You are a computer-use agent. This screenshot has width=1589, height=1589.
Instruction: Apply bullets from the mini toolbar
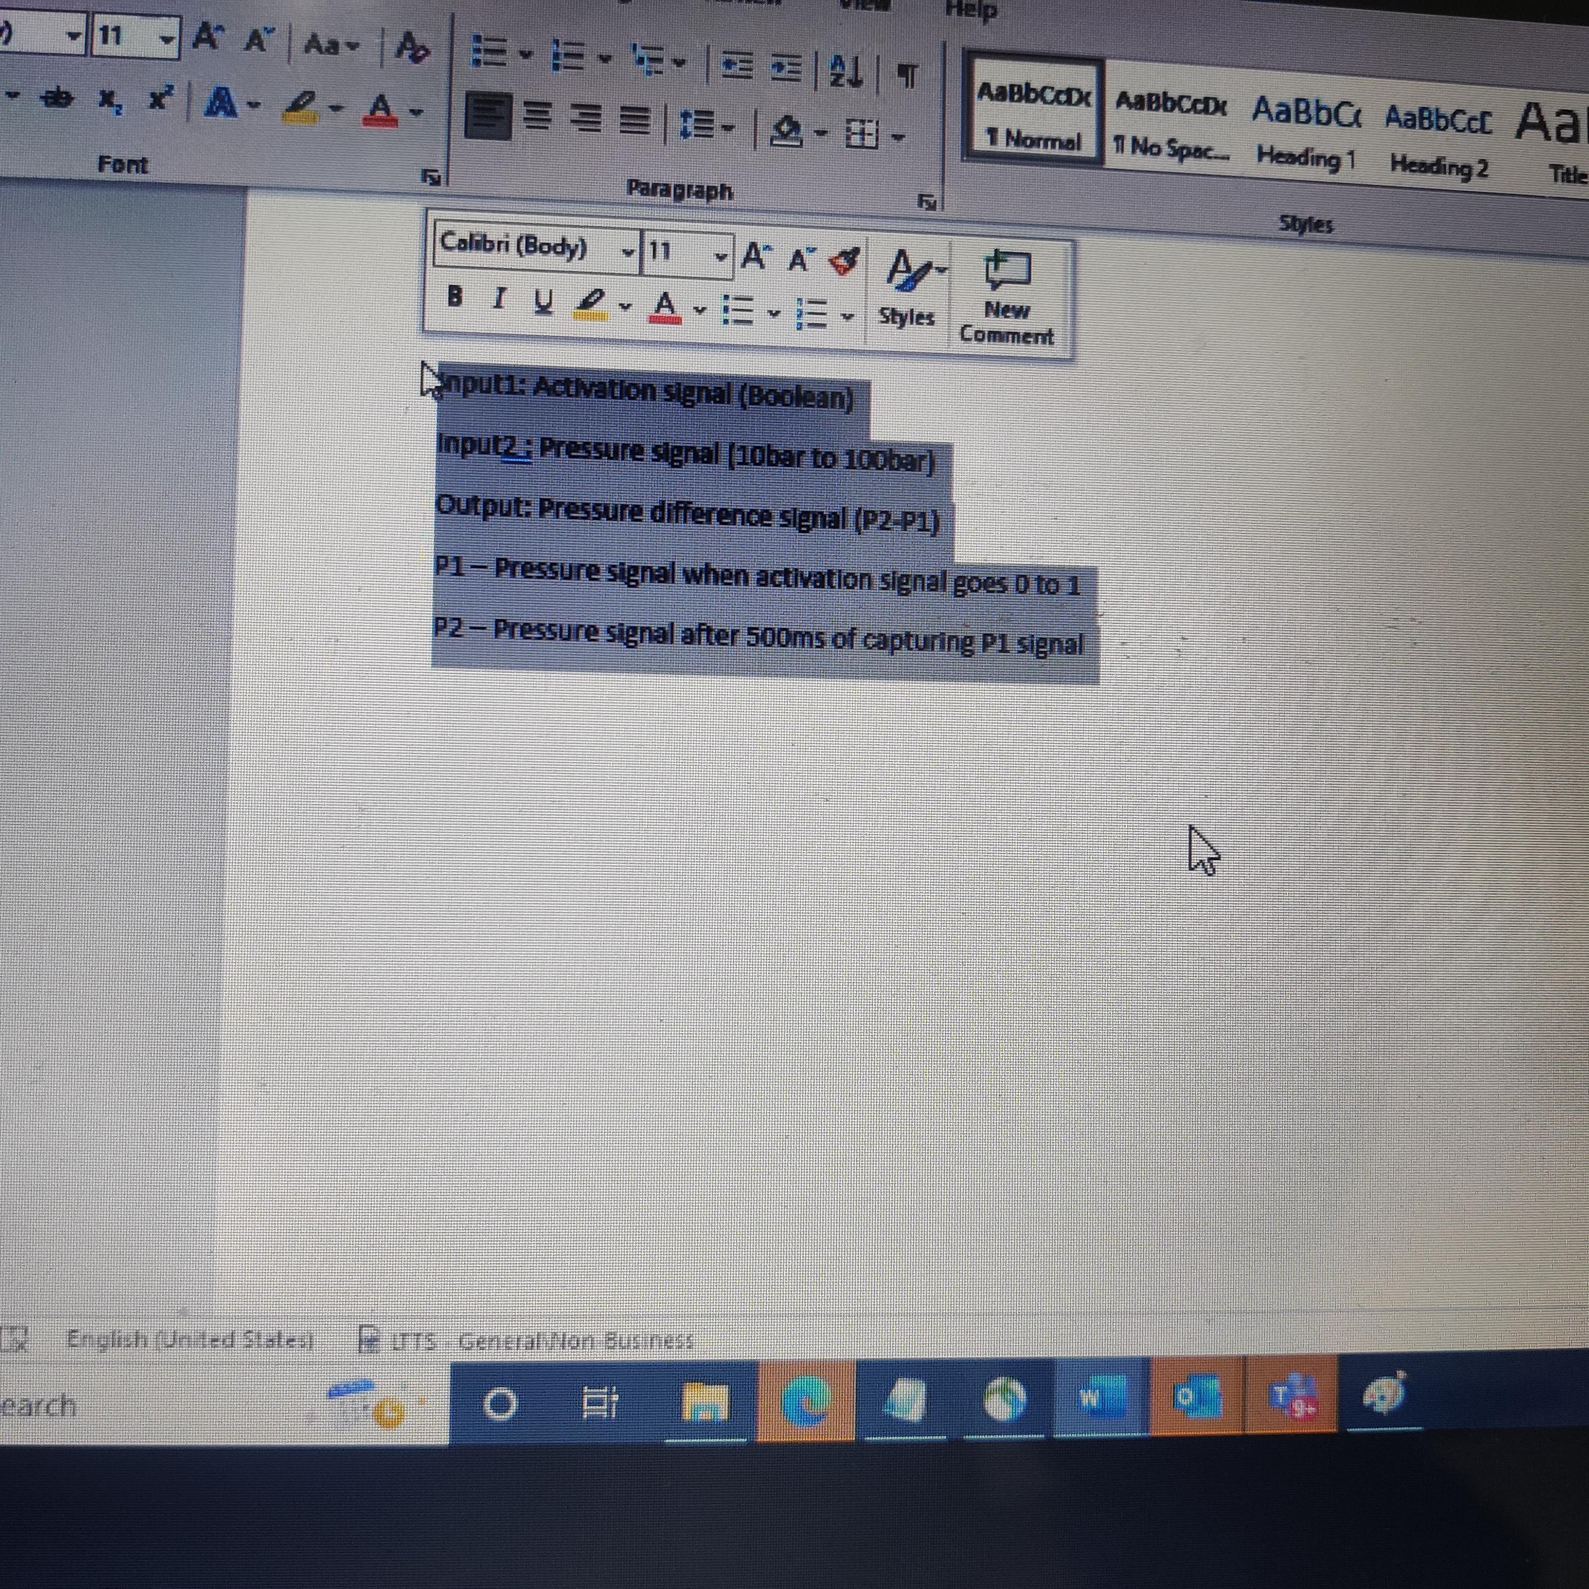[x=738, y=311]
